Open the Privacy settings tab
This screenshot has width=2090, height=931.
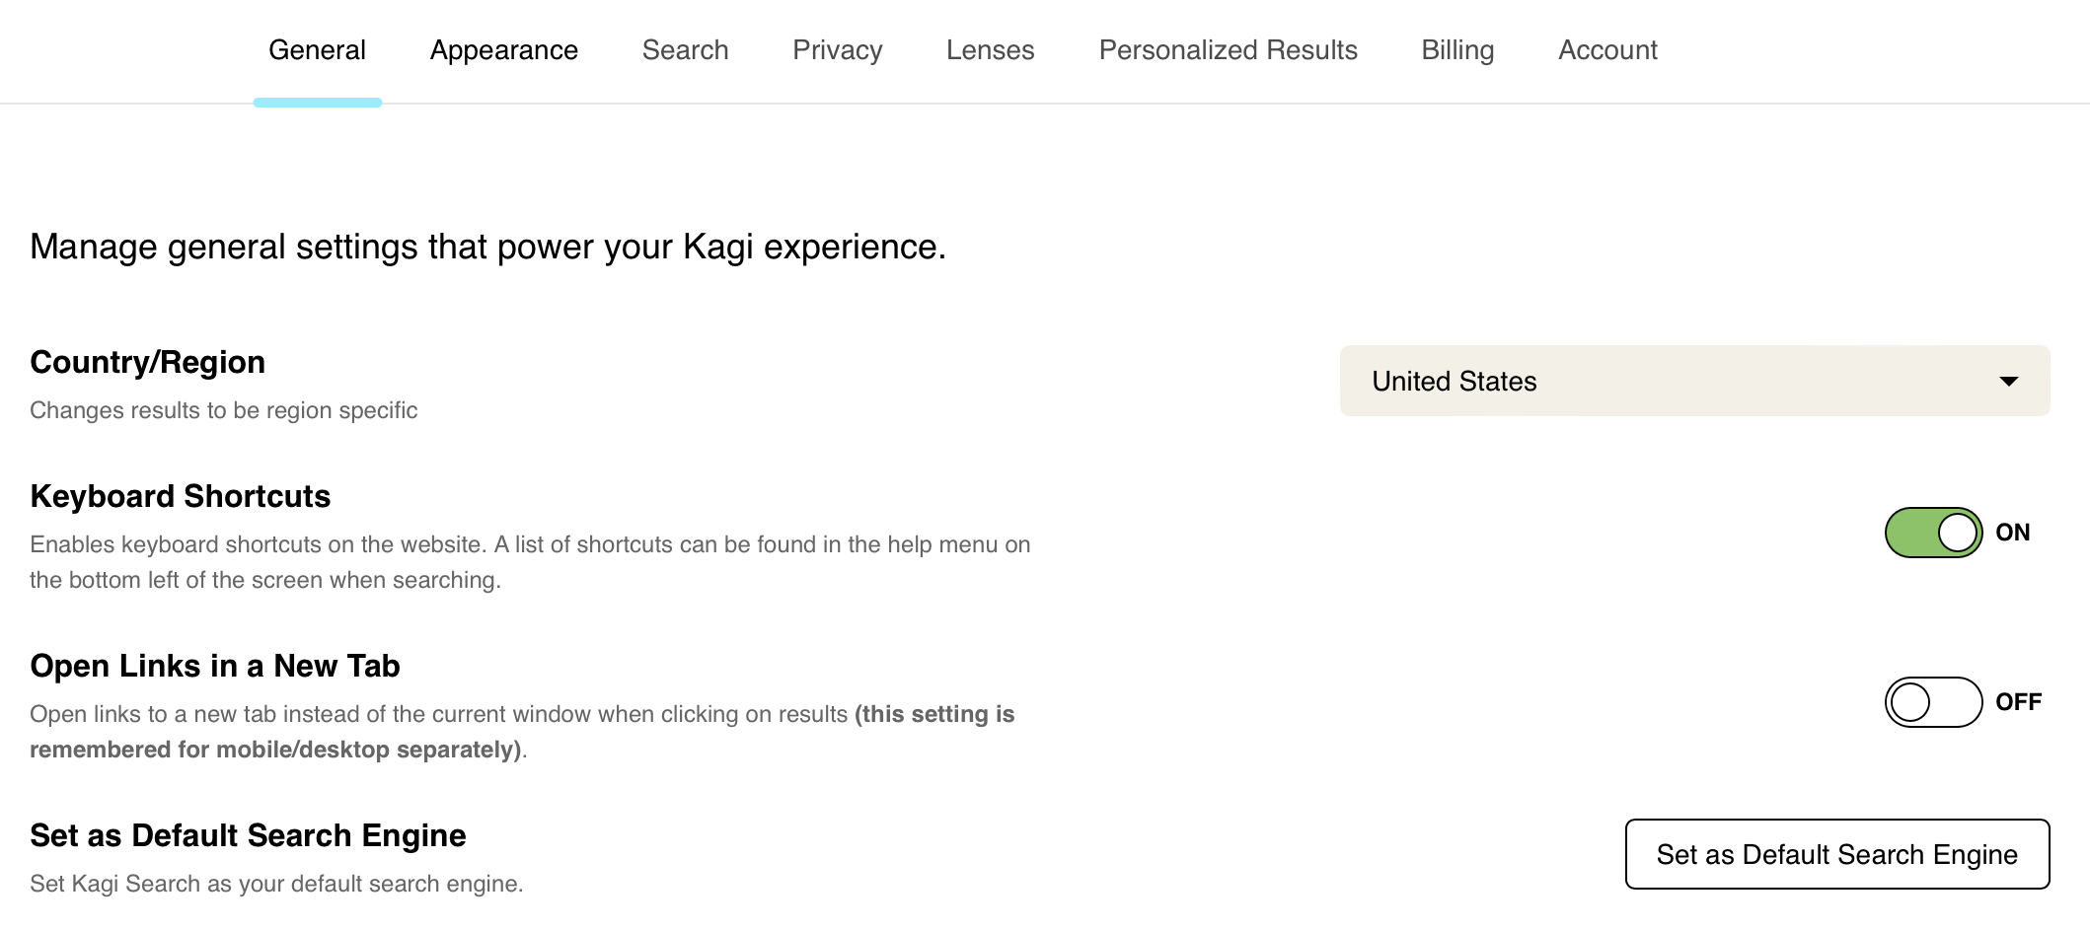point(837,49)
